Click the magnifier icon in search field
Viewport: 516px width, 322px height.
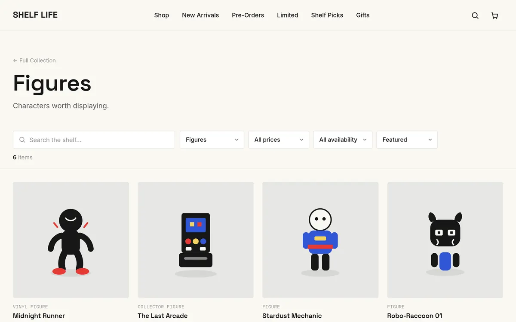(x=22, y=140)
